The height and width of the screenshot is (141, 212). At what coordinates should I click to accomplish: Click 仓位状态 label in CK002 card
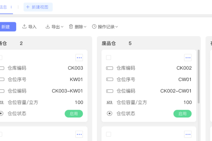(126, 114)
